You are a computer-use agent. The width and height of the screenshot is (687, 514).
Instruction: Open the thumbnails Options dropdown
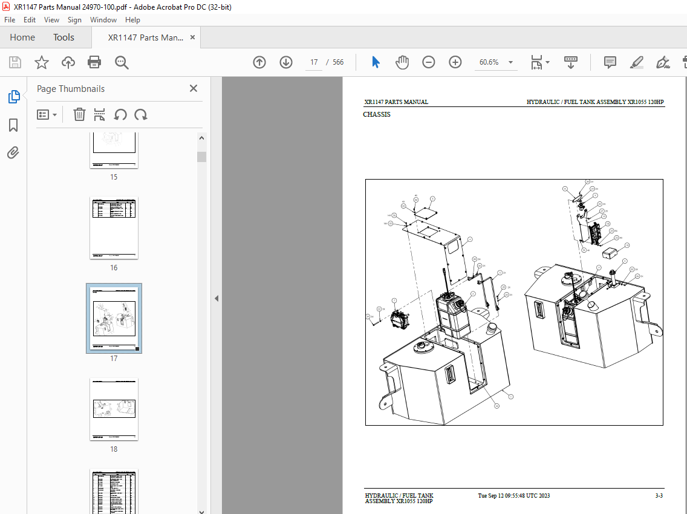pyautogui.click(x=47, y=115)
